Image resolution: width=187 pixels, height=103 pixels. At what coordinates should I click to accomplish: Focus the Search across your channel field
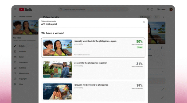tap(93, 9)
